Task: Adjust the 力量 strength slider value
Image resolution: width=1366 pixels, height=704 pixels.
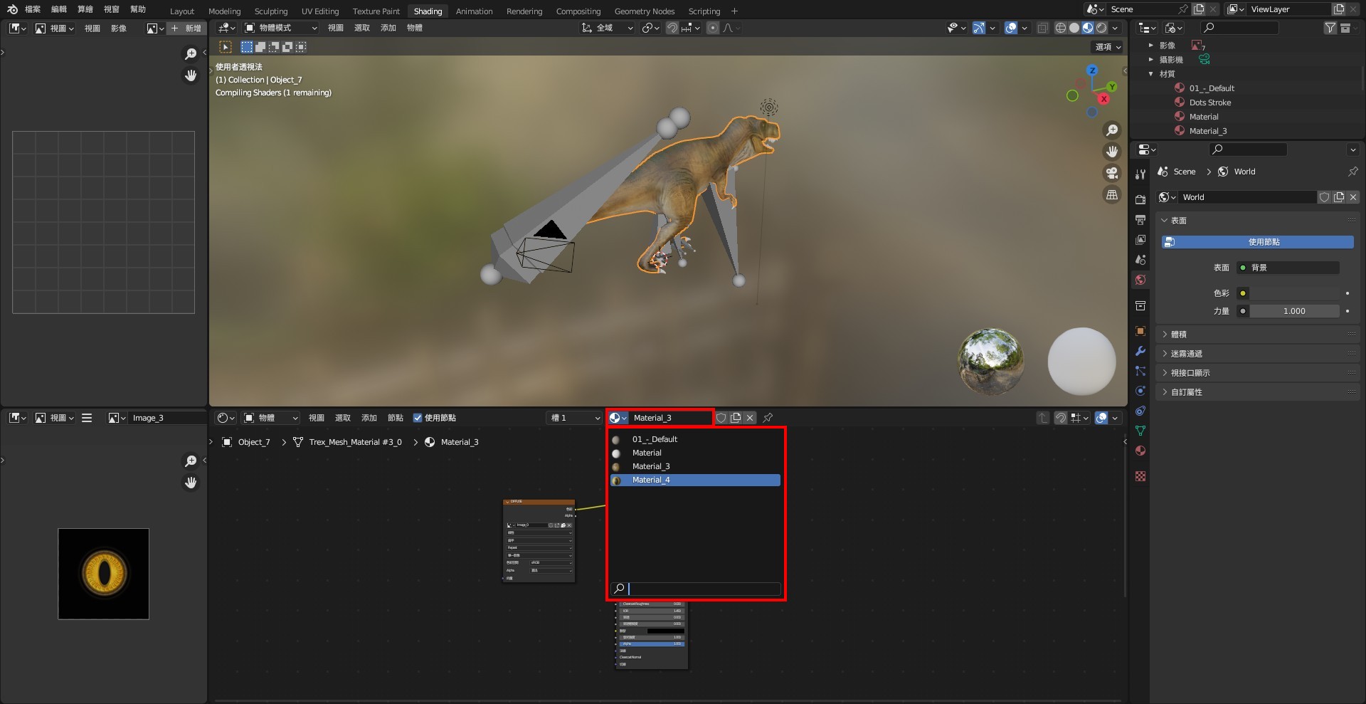Action: pos(1294,311)
